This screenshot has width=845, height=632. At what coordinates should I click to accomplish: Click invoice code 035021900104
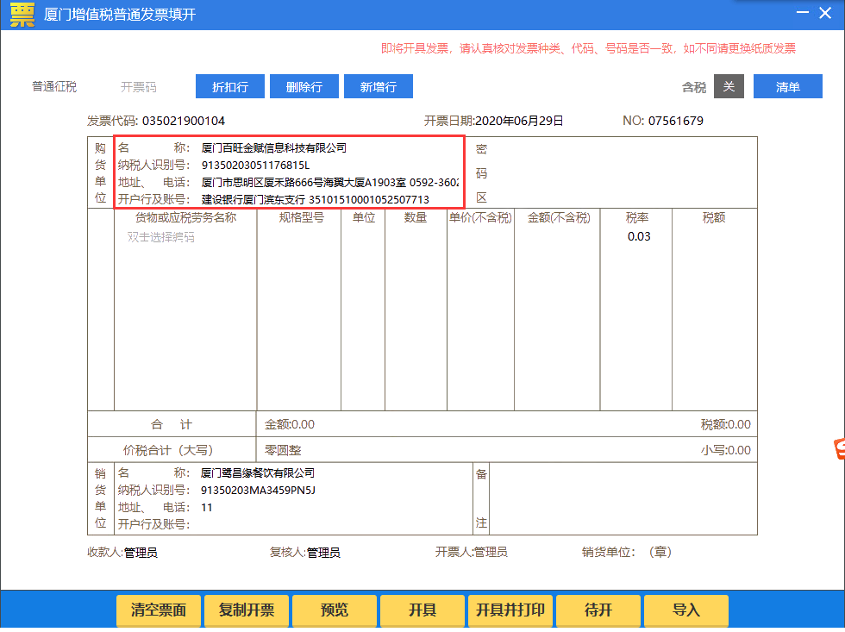click(184, 121)
